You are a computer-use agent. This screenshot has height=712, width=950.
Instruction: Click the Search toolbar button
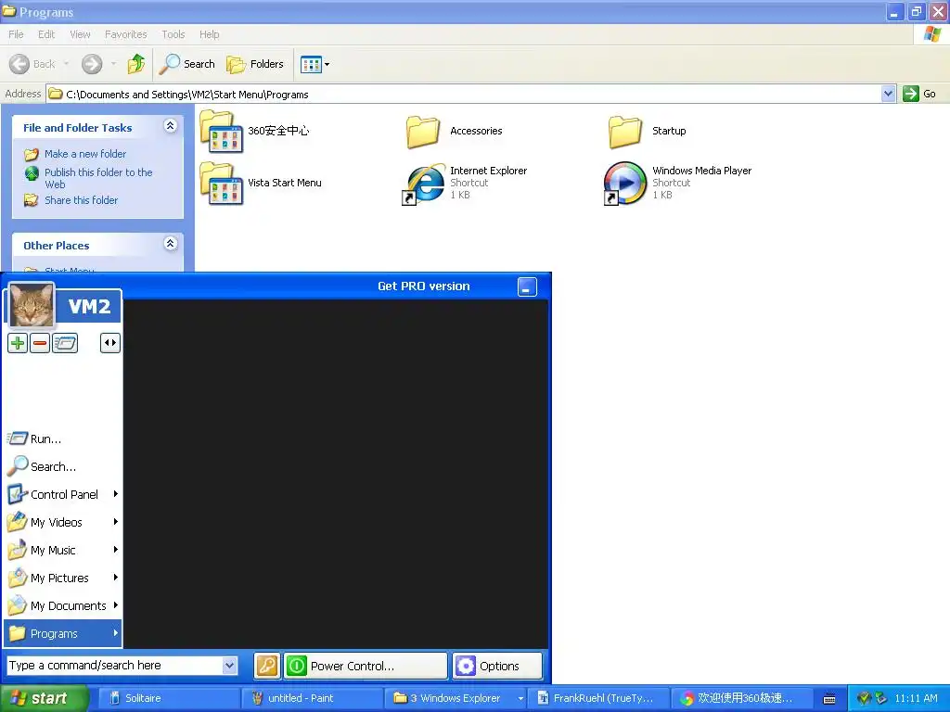click(x=186, y=64)
